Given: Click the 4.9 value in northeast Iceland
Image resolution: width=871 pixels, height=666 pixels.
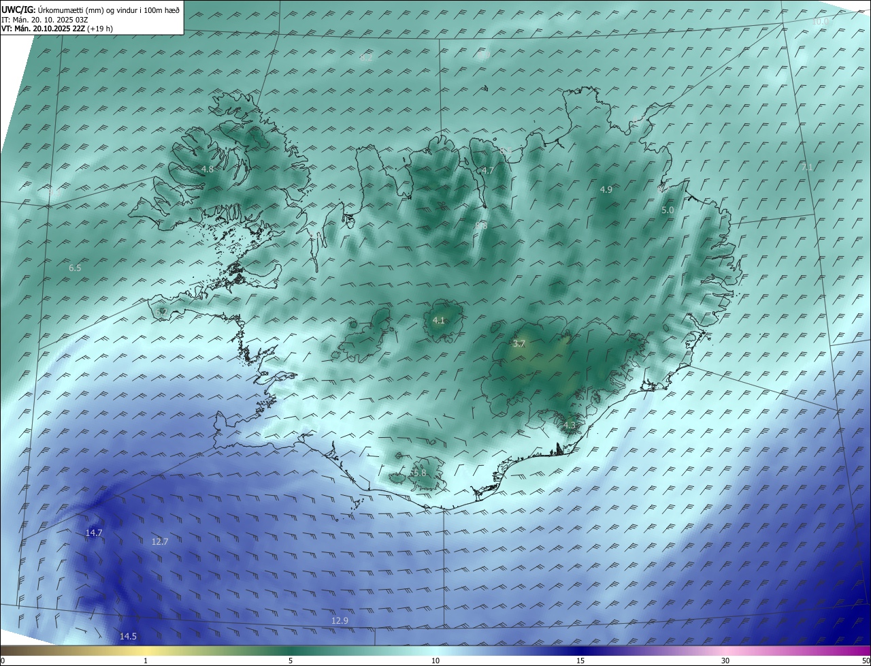Looking at the screenshot, I should pos(606,189).
